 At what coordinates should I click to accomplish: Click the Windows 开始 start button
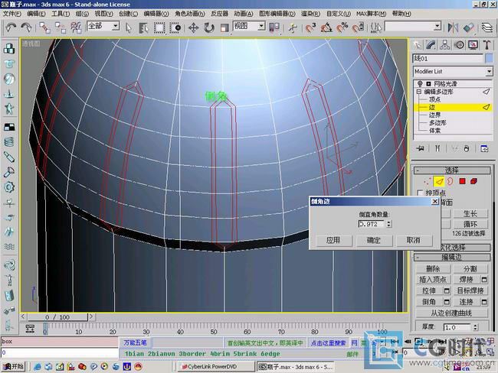(13, 367)
